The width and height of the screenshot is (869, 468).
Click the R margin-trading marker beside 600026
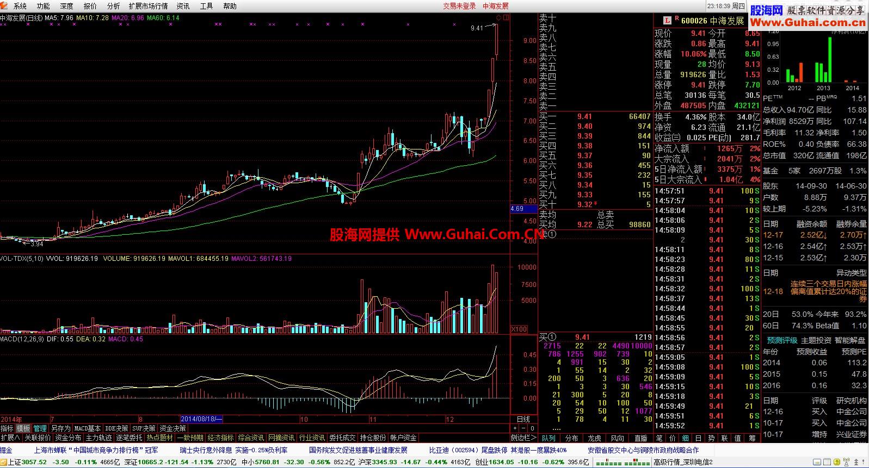[x=676, y=18]
